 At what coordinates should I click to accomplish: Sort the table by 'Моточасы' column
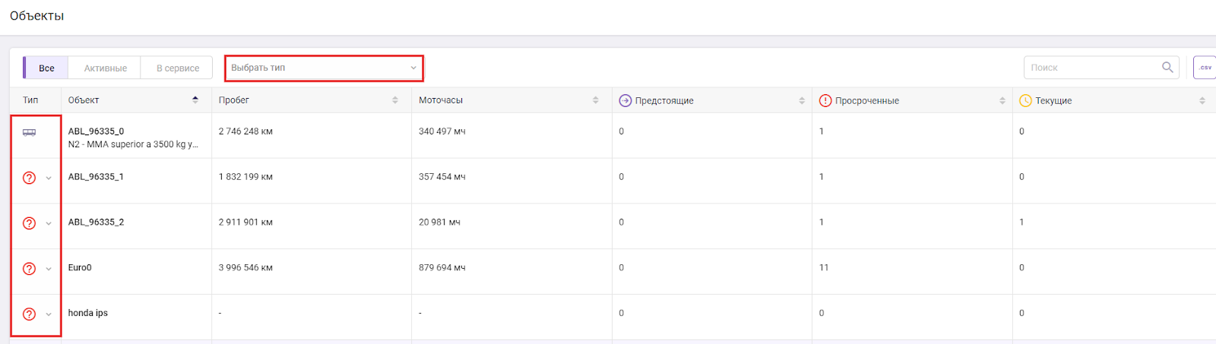pyautogui.click(x=595, y=100)
